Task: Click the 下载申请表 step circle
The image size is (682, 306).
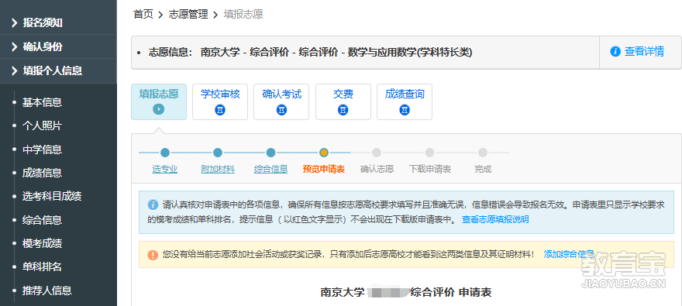Action: [x=429, y=153]
